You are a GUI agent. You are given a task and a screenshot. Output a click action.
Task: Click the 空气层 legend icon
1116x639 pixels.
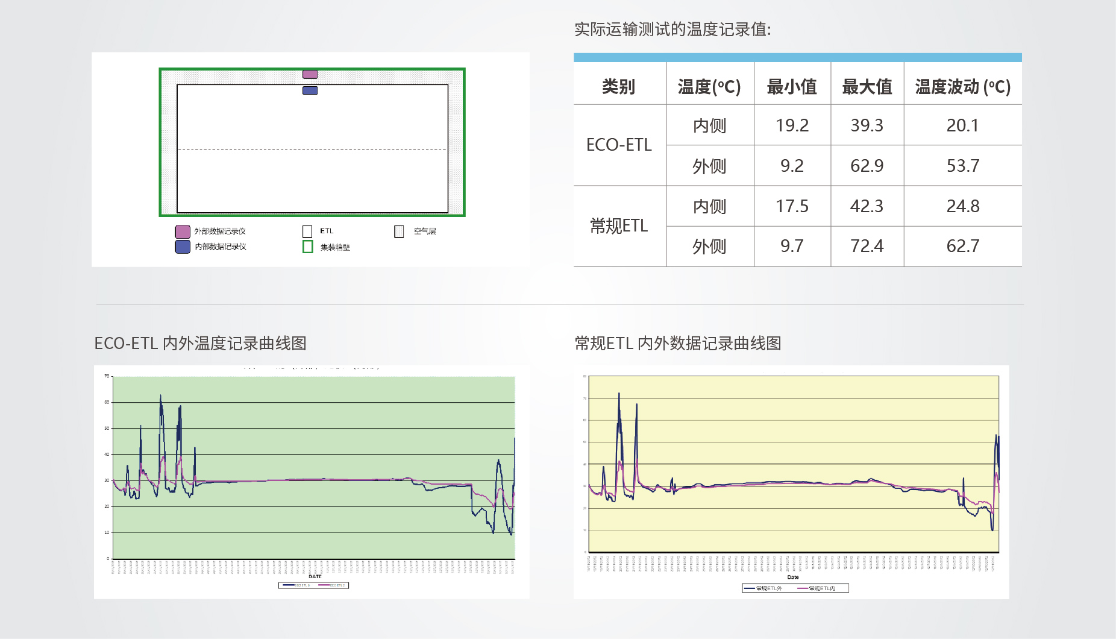[x=398, y=230]
